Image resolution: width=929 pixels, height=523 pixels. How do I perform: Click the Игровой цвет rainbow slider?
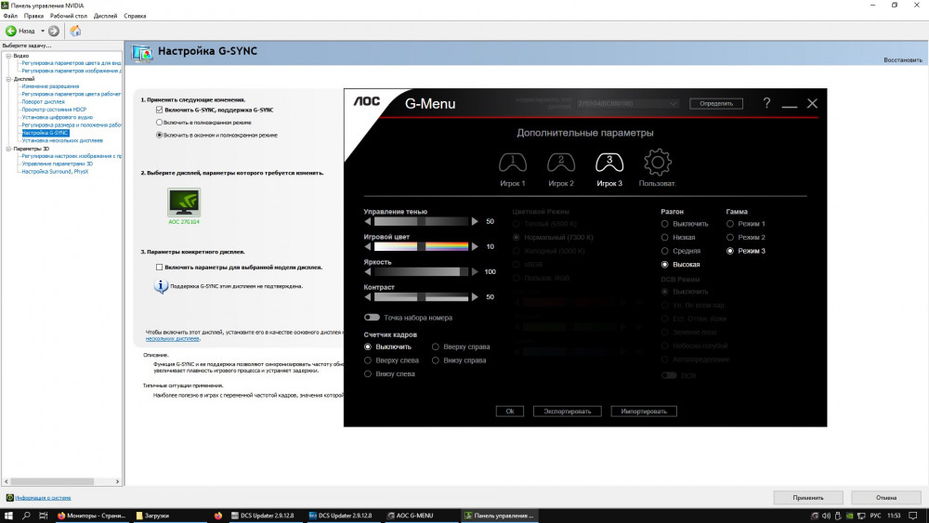(x=421, y=246)
